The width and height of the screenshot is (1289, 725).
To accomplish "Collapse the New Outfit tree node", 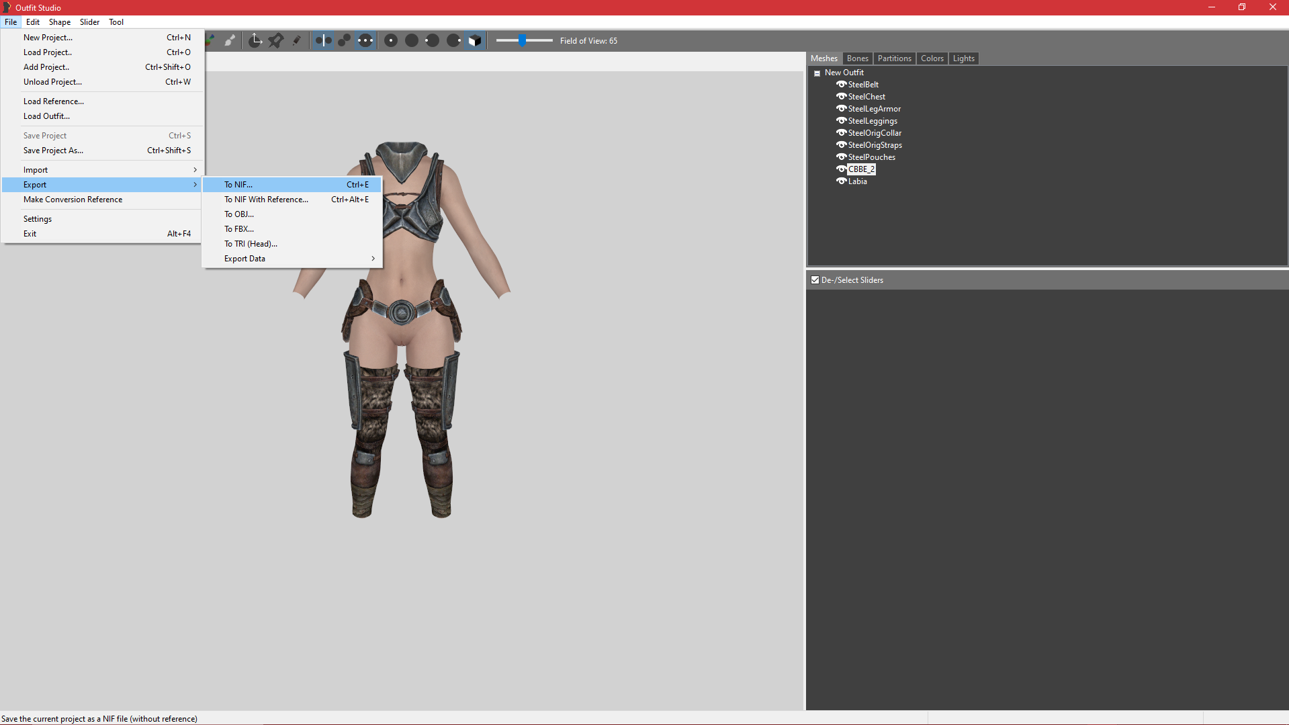I will pyautogui.click(x=817, y=73).
